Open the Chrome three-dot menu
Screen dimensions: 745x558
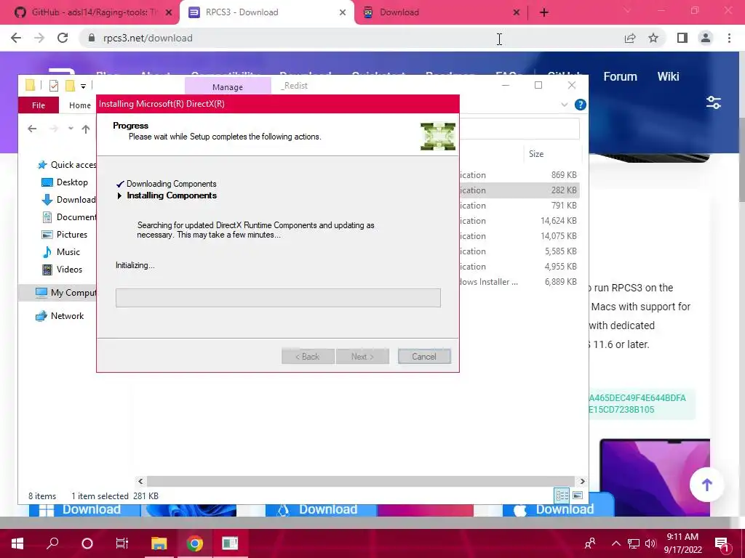[x=729, y=38]
